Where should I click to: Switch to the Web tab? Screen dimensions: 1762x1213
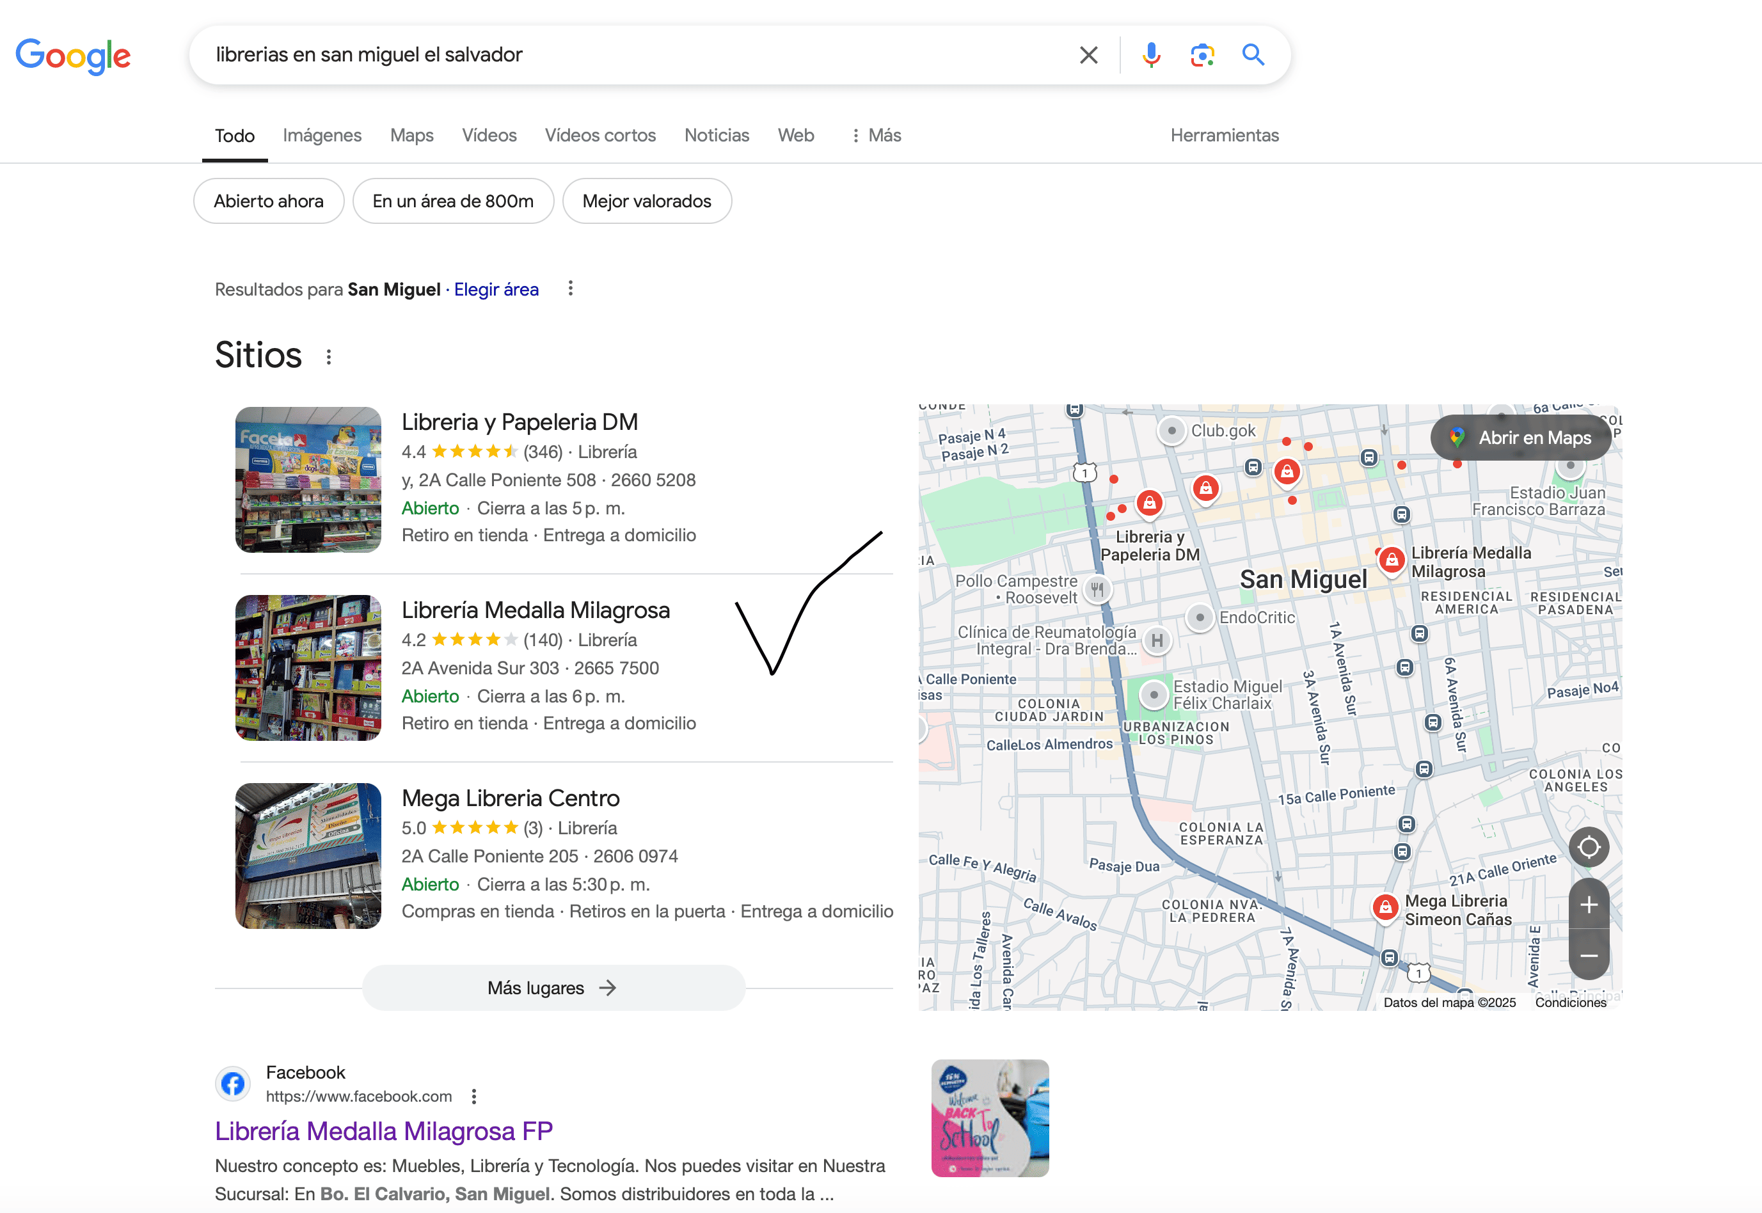pos(795,135)
